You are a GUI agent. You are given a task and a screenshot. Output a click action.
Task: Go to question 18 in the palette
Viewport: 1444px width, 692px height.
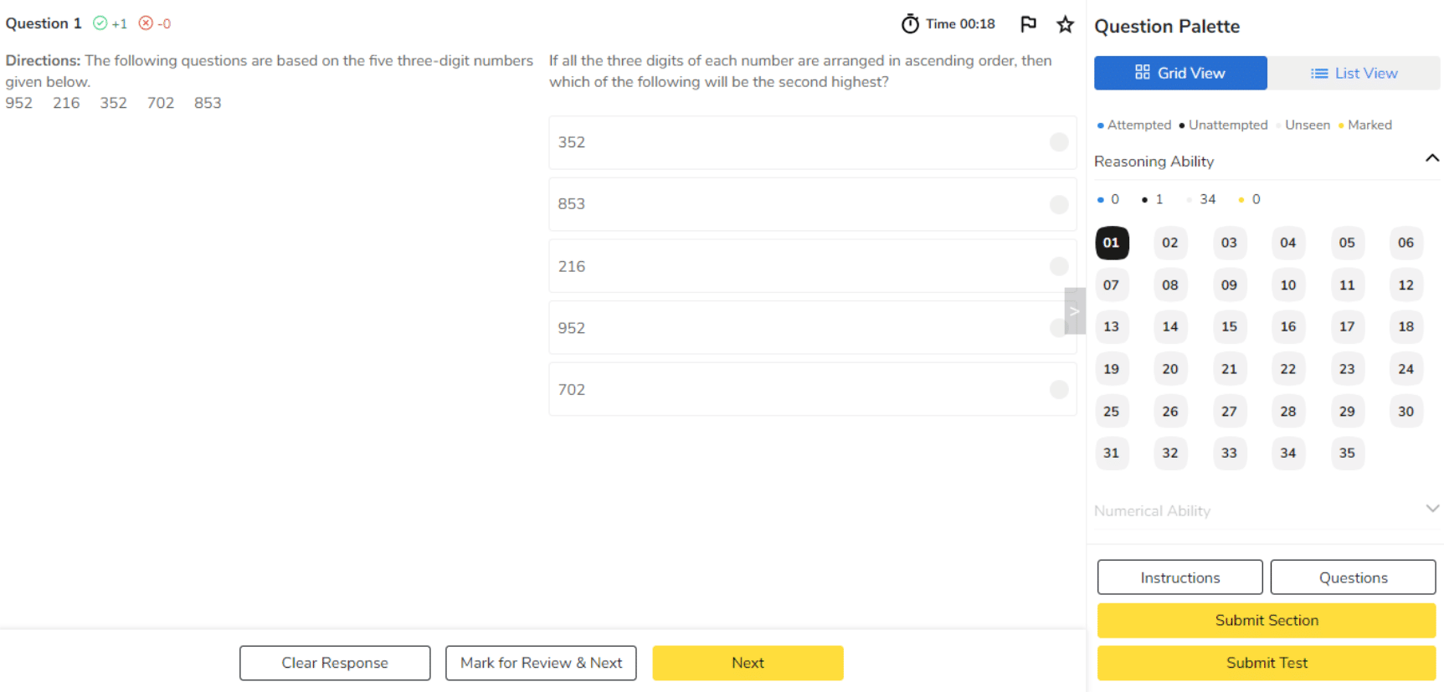tap(1405, 326)
